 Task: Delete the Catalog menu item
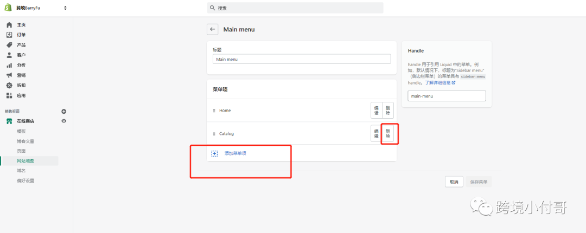387,133
